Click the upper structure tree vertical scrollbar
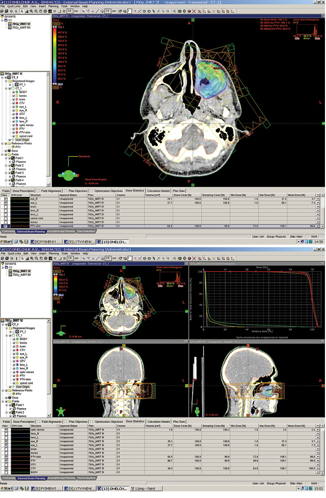Screen dimensions: 326x498 (48, 128)
